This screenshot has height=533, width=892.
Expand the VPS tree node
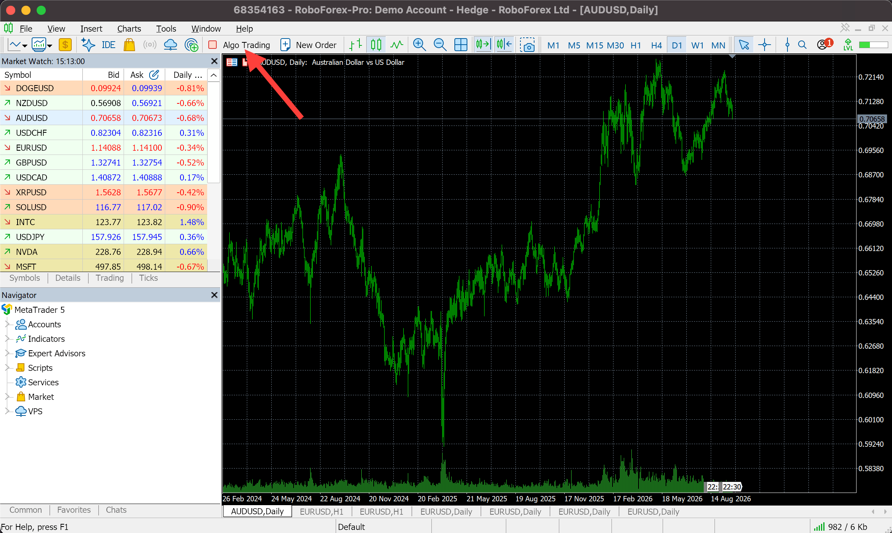coord(7,411)
